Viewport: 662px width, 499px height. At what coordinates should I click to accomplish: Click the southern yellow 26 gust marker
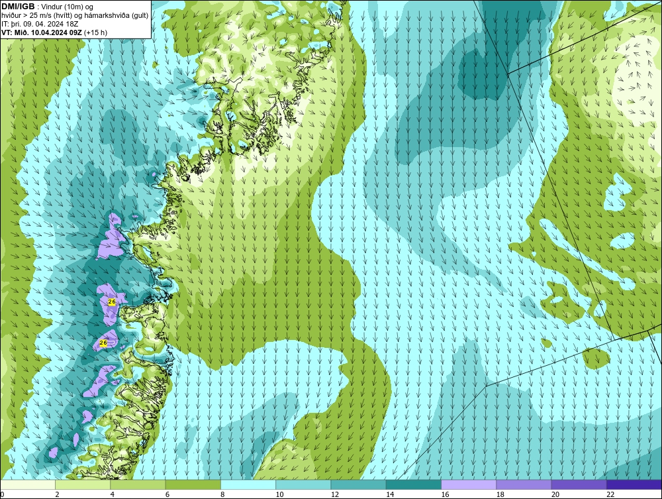pyautogui.click(x=103, y=343)
